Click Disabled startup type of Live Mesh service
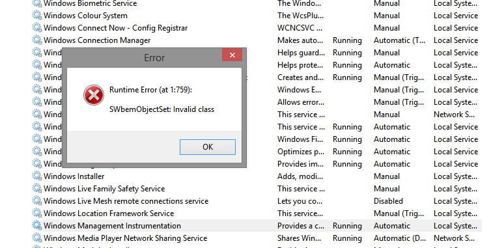489x248 pixels. [x=388, y=201]
